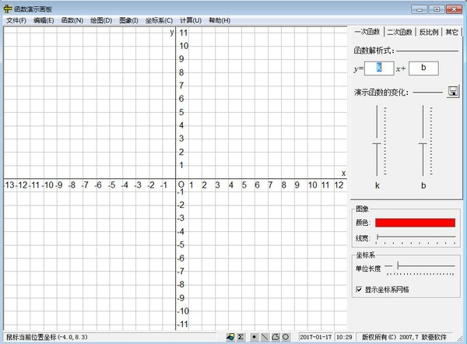This screenshot has height=344, width=467.
Task: Click the b coefficient input field
Action: pyautogui.click(x=423, y=68)
